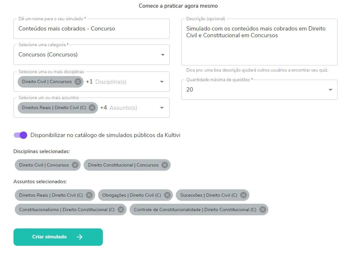Remove Direitos Reais chip in assuntos dropdown field
The height and width of the screenshot is (257, 351).
pyautogui.click(x=92, y=108)
